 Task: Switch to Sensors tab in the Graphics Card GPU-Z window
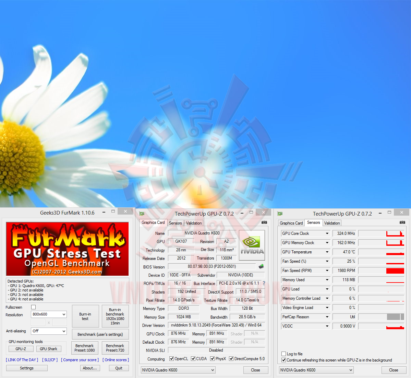point(176,223)
